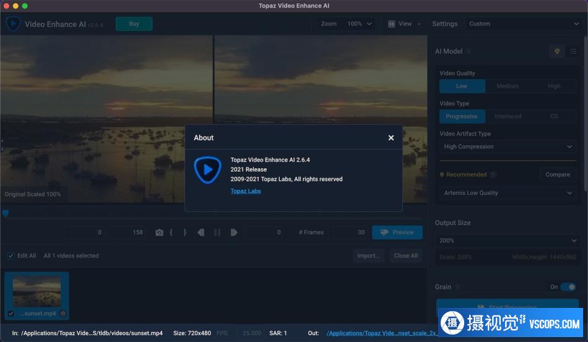Set Video Quality to High
Image resolution: width=588 pixels, height=342 pixels.
[554, 86]
